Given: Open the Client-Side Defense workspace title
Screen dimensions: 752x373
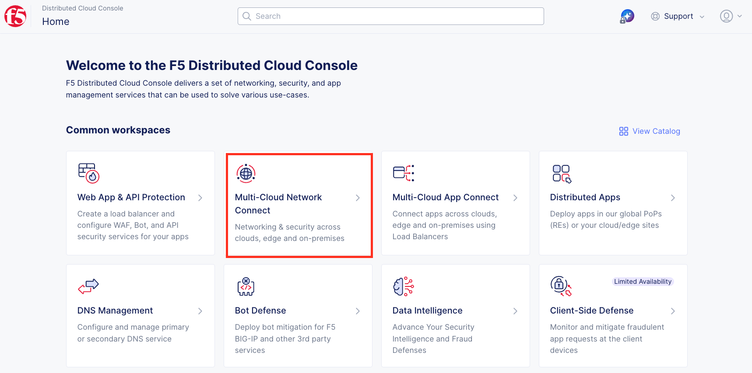Looking at the screenshot, I should coord(592,310).
